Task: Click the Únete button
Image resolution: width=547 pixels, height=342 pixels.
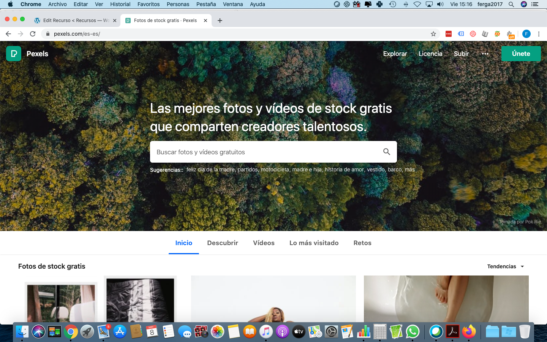Action: [x=521, y=54]
